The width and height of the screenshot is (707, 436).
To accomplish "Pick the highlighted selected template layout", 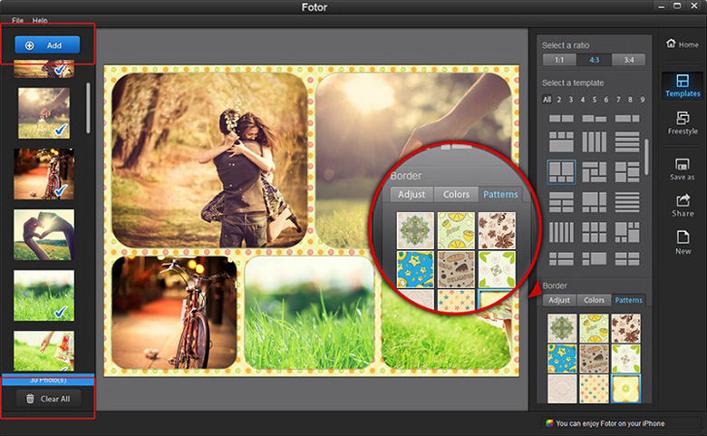I will 561,171.
